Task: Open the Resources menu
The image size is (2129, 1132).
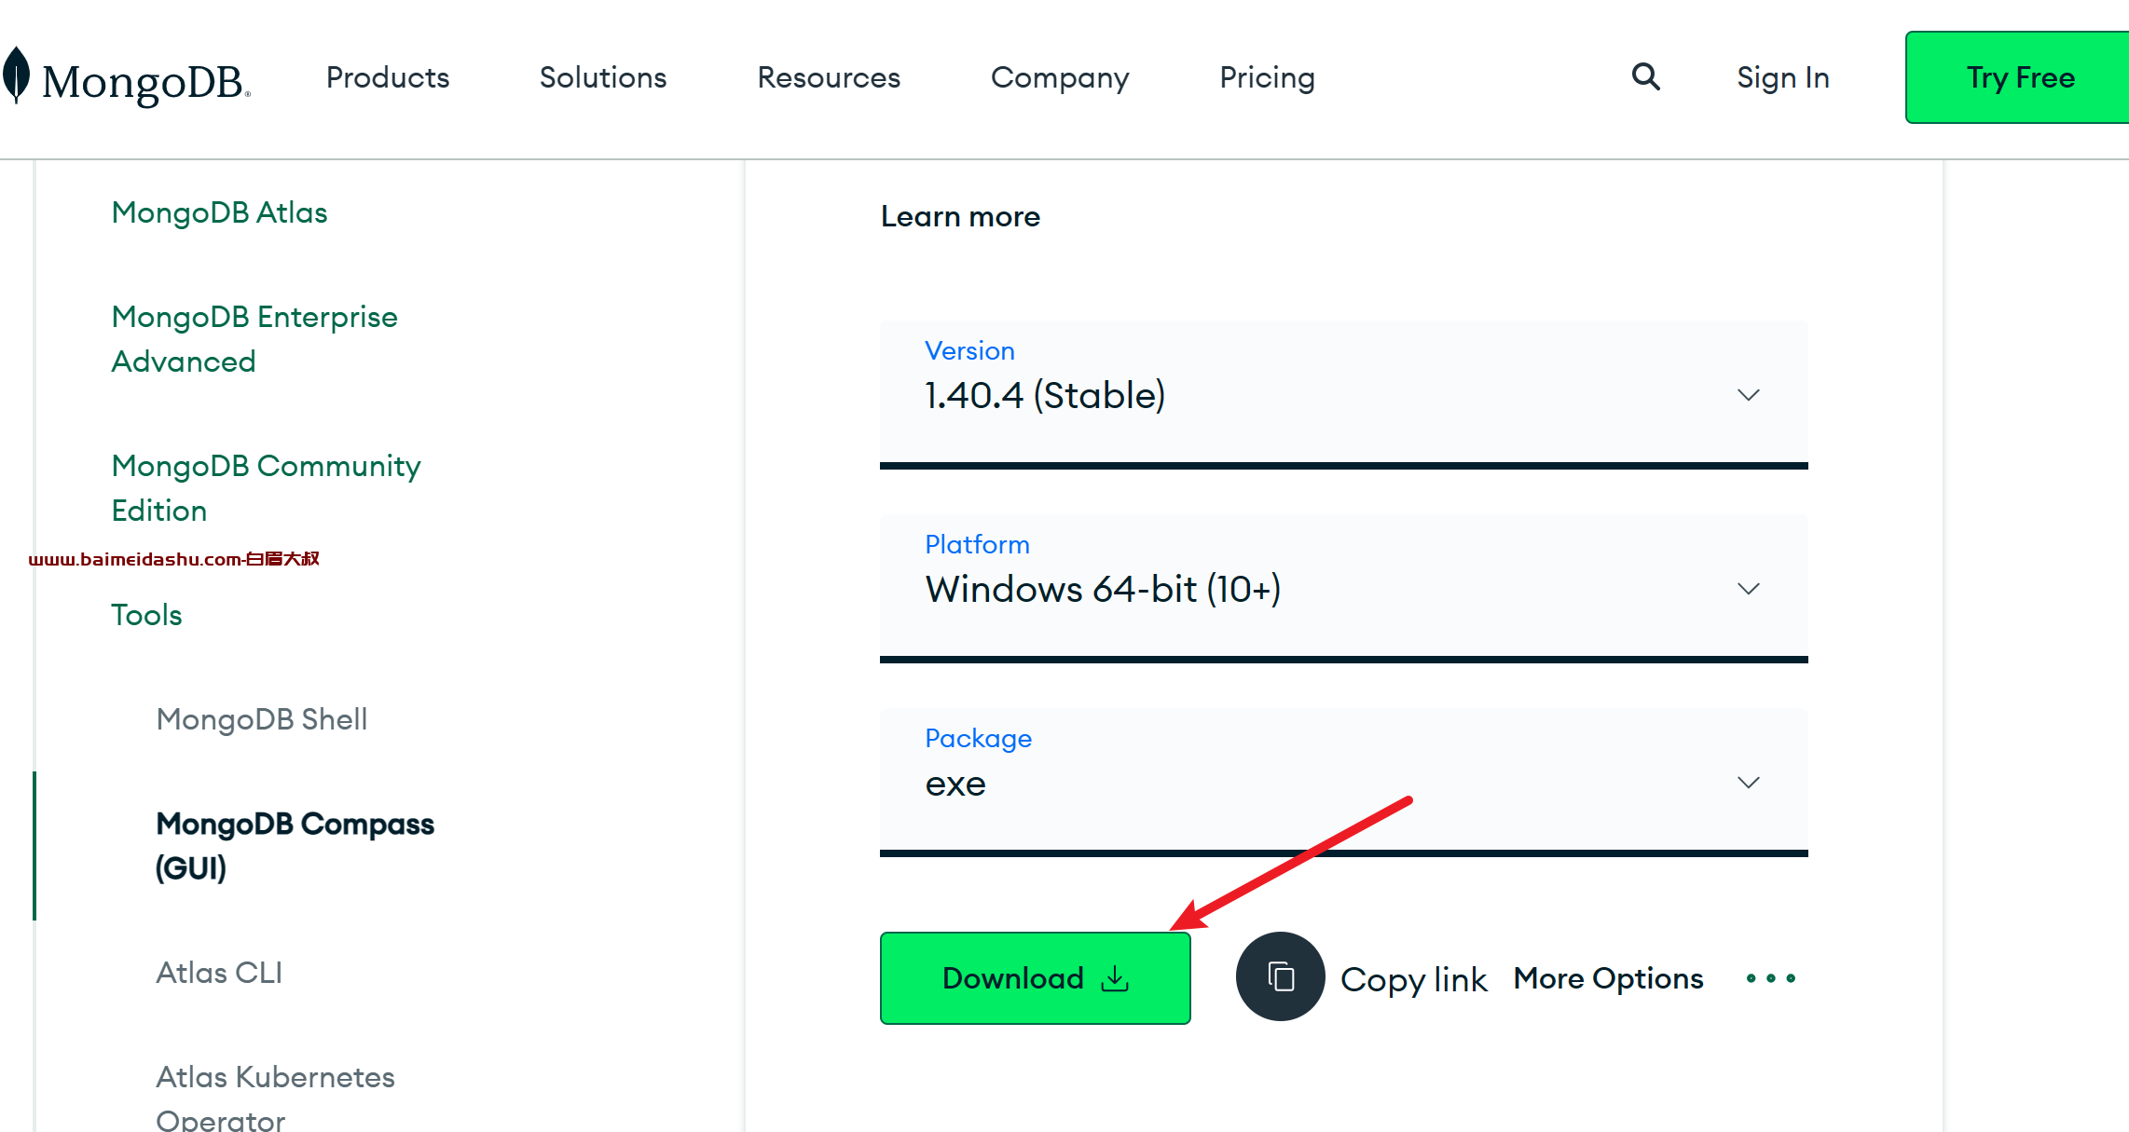Action: click(x=829, y=77)
